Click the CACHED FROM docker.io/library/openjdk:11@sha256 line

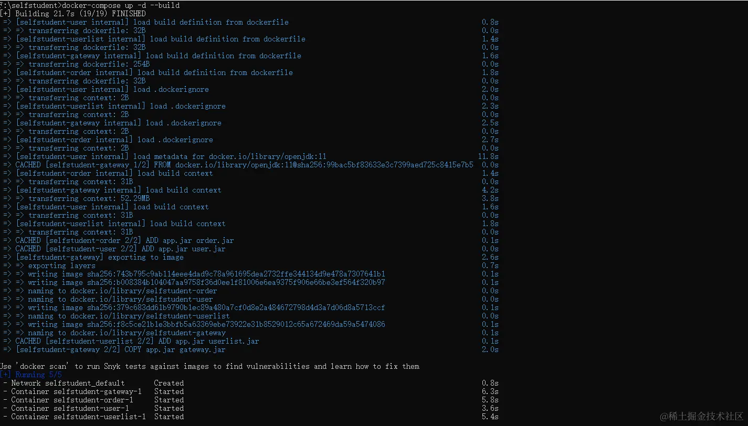pos(238,165)
